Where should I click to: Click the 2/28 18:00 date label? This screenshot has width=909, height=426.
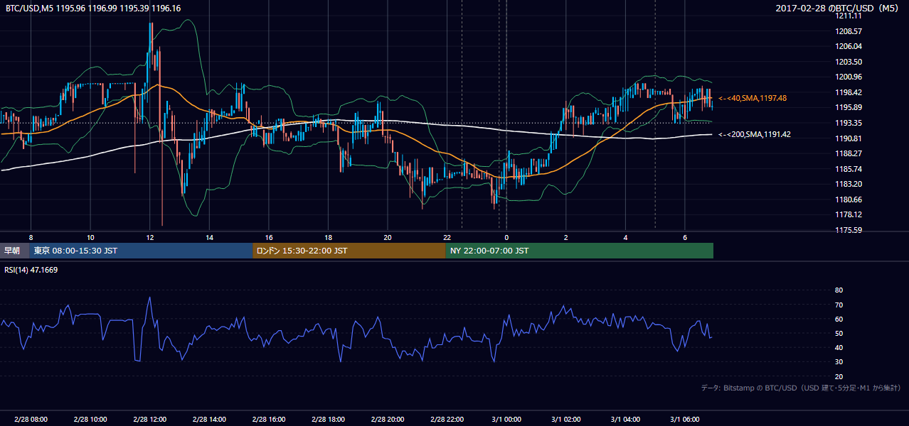click(328, 420)
